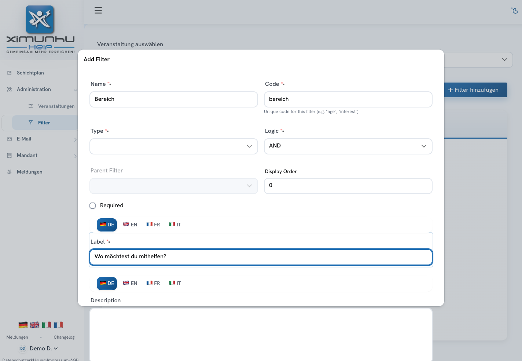Image resolution: width=522 pixels, height=361 pixels.
Task: Select the FR tab above Description
Action: pos(153,283)
